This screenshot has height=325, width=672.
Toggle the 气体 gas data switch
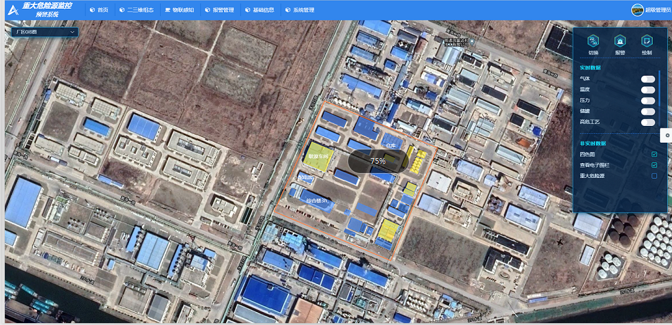click(648, 79)
